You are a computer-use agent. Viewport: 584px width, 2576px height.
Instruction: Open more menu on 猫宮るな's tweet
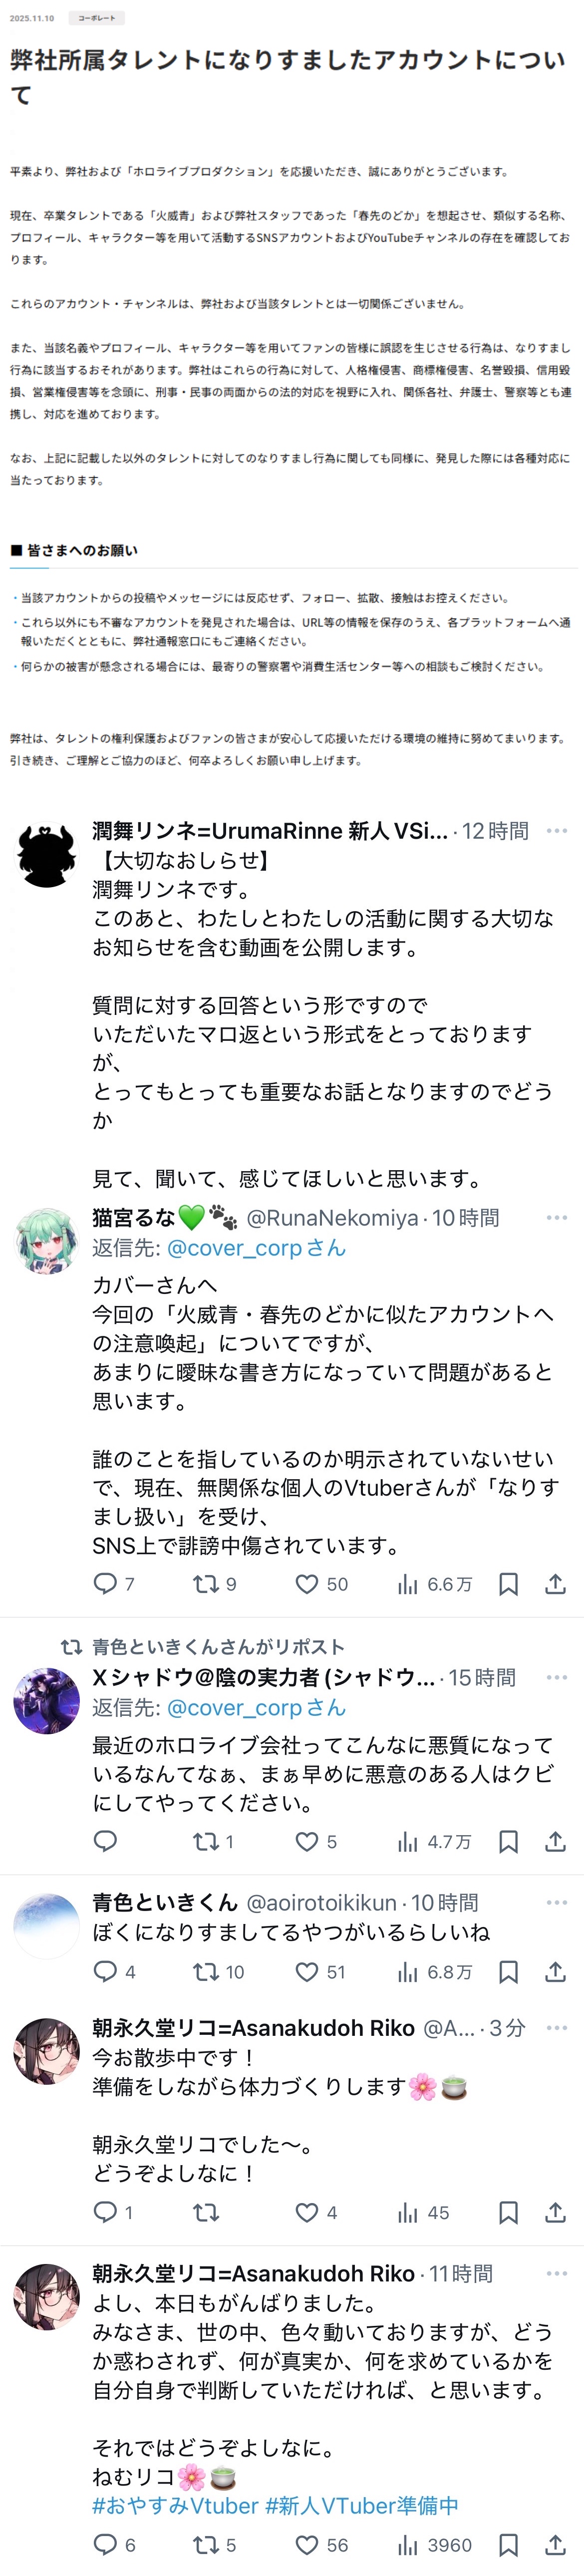pyautogui.click(x=556, y=1218)
